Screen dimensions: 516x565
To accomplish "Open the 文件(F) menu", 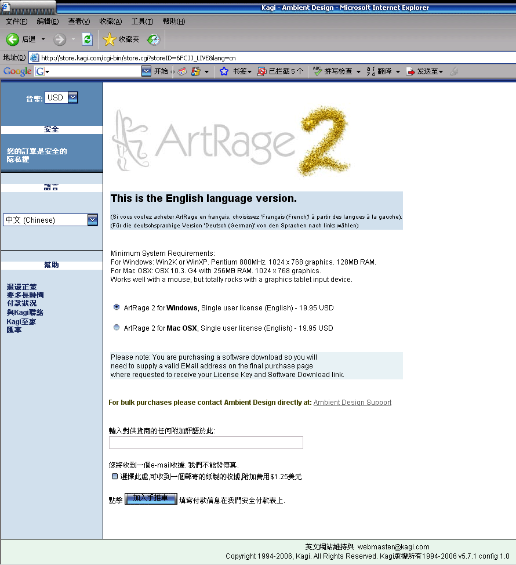I will point(16,21).
